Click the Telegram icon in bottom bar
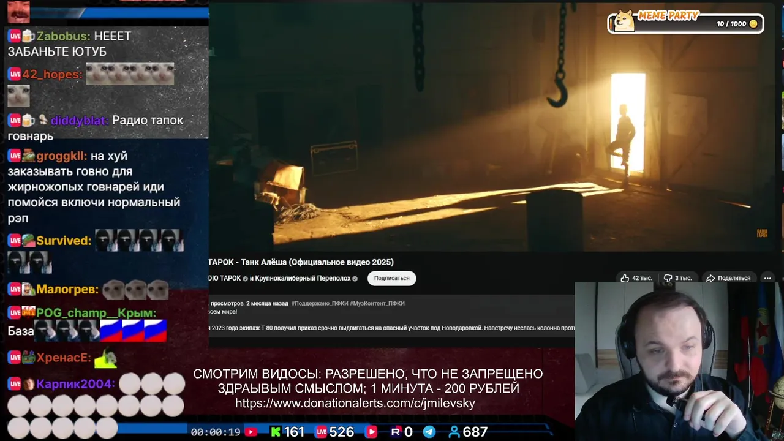The width and height of the screenshot is (784, 441). click(x=429, y=432)
